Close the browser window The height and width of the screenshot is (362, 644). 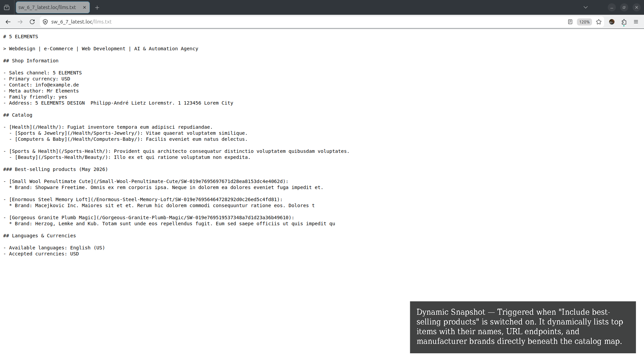[637, 7]
